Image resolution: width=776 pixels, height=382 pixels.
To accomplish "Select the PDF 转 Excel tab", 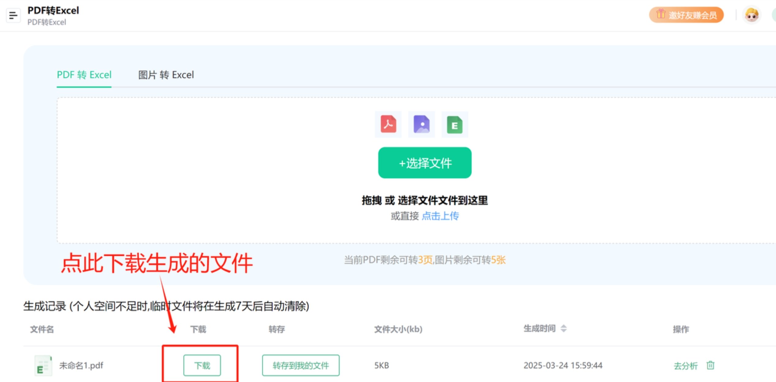I will coord(84,75).
